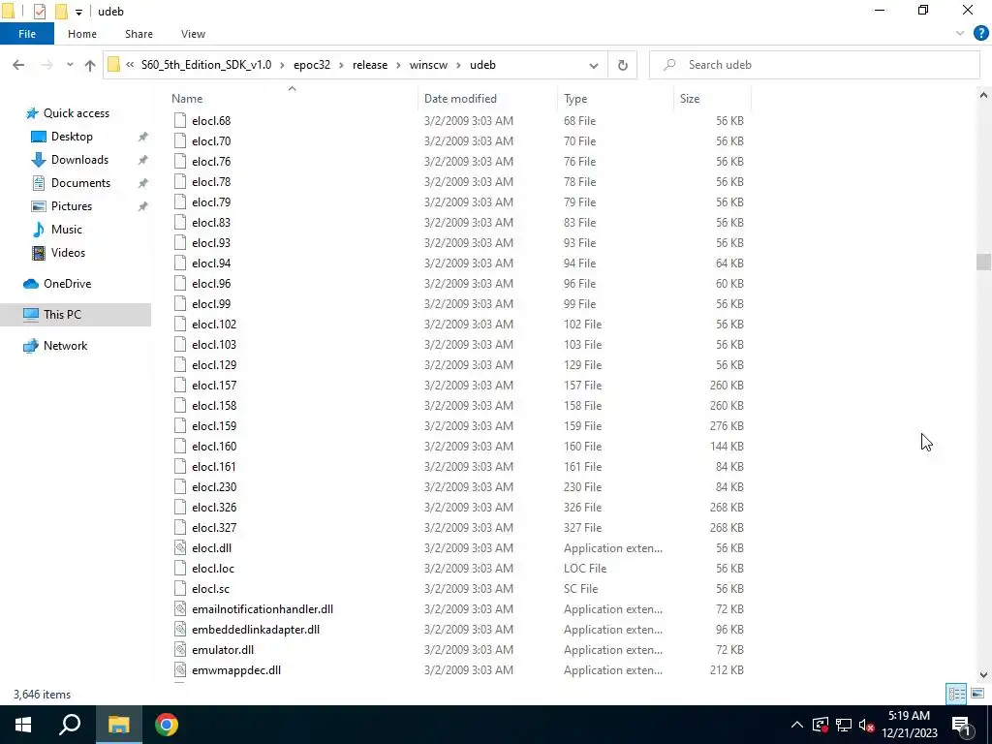Viewport: 992px width, 744px height.
Task: Open the File ribbon menu
Action: (27, 34)
